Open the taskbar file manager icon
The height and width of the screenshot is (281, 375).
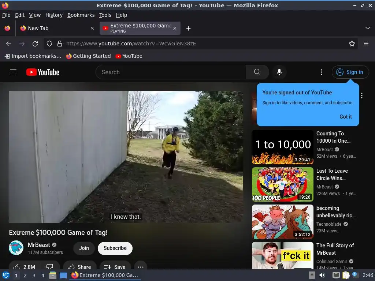[53, 275]
